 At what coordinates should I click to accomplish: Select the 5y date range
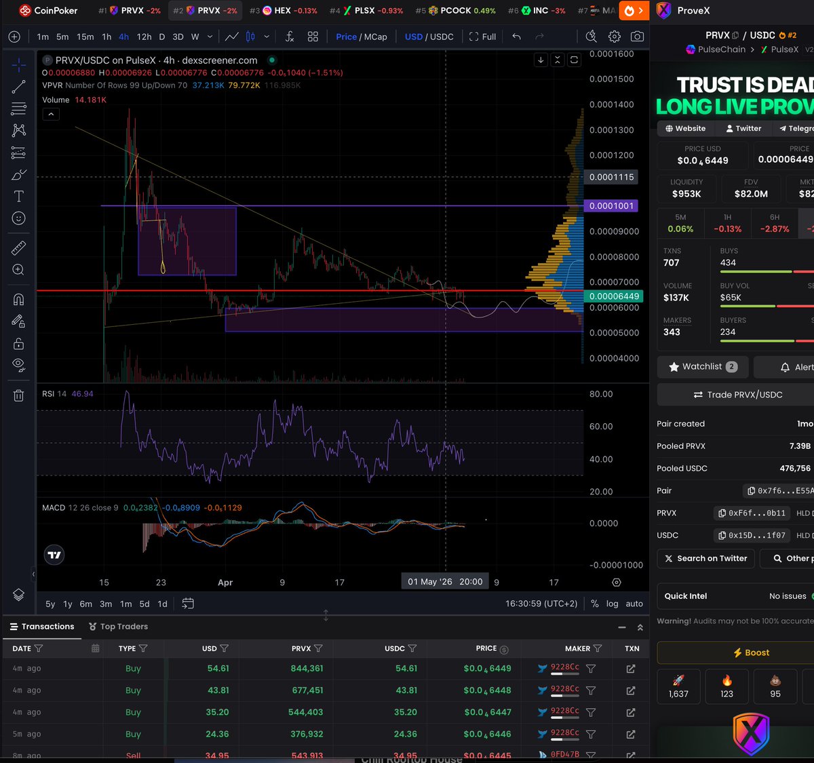coord(50,604)
